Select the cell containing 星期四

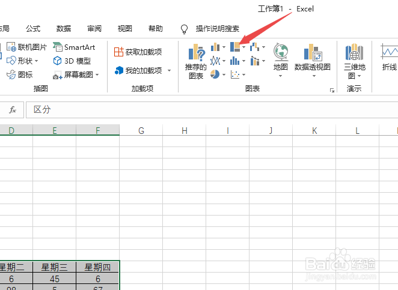(98, 267)
